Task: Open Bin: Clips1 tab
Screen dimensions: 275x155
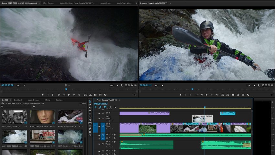Action: (x=18, y=100)
